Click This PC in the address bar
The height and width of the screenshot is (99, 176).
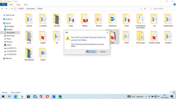coord(21,9)
